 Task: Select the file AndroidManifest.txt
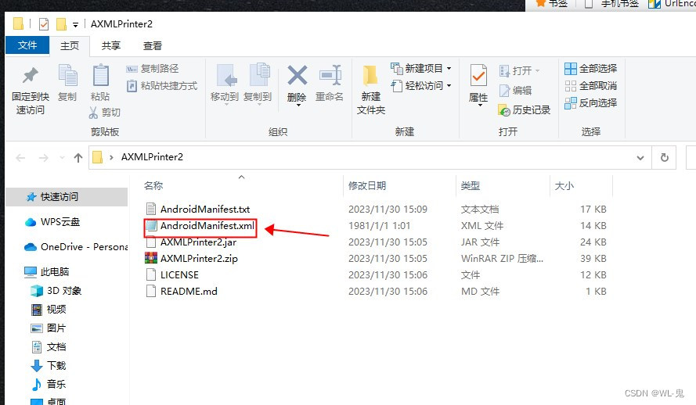(205, 210)
